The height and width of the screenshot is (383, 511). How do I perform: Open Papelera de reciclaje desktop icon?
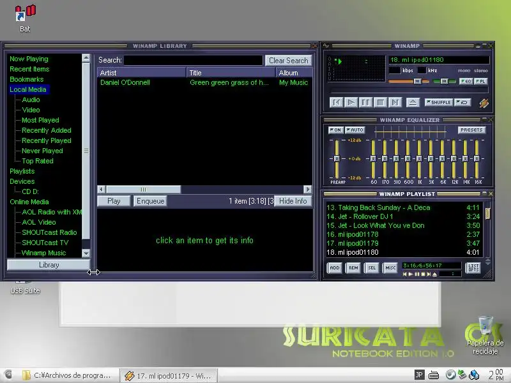click(485, 334)
